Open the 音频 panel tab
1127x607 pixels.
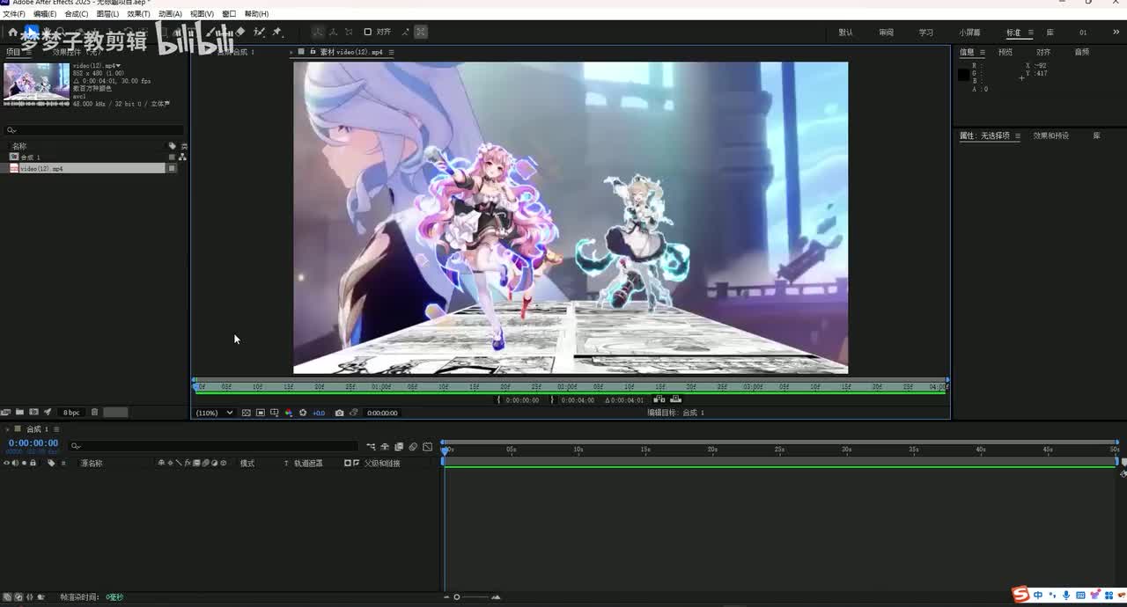click(x=1082, y=52)
